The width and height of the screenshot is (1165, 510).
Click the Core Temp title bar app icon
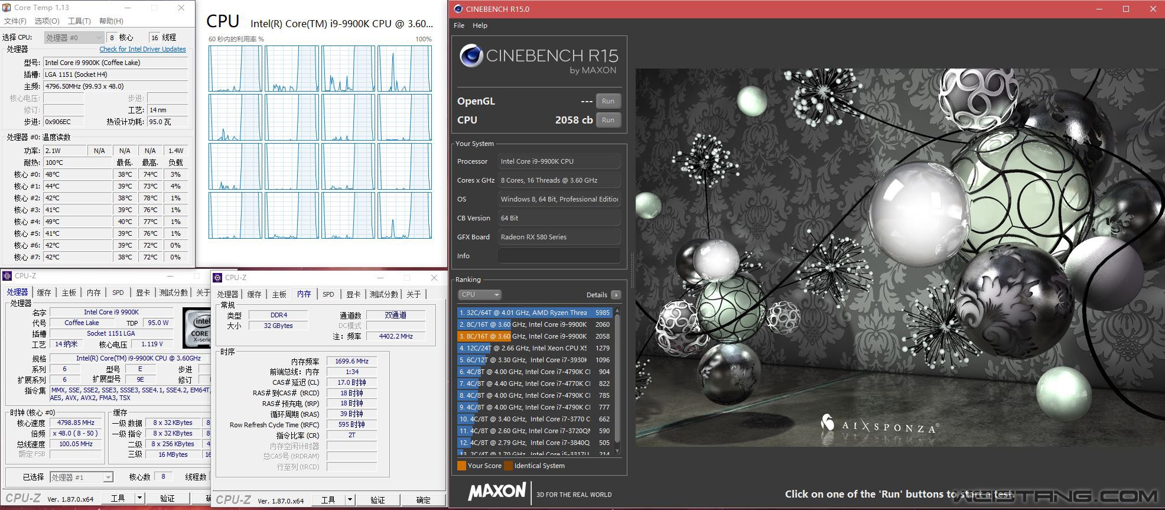6,8
